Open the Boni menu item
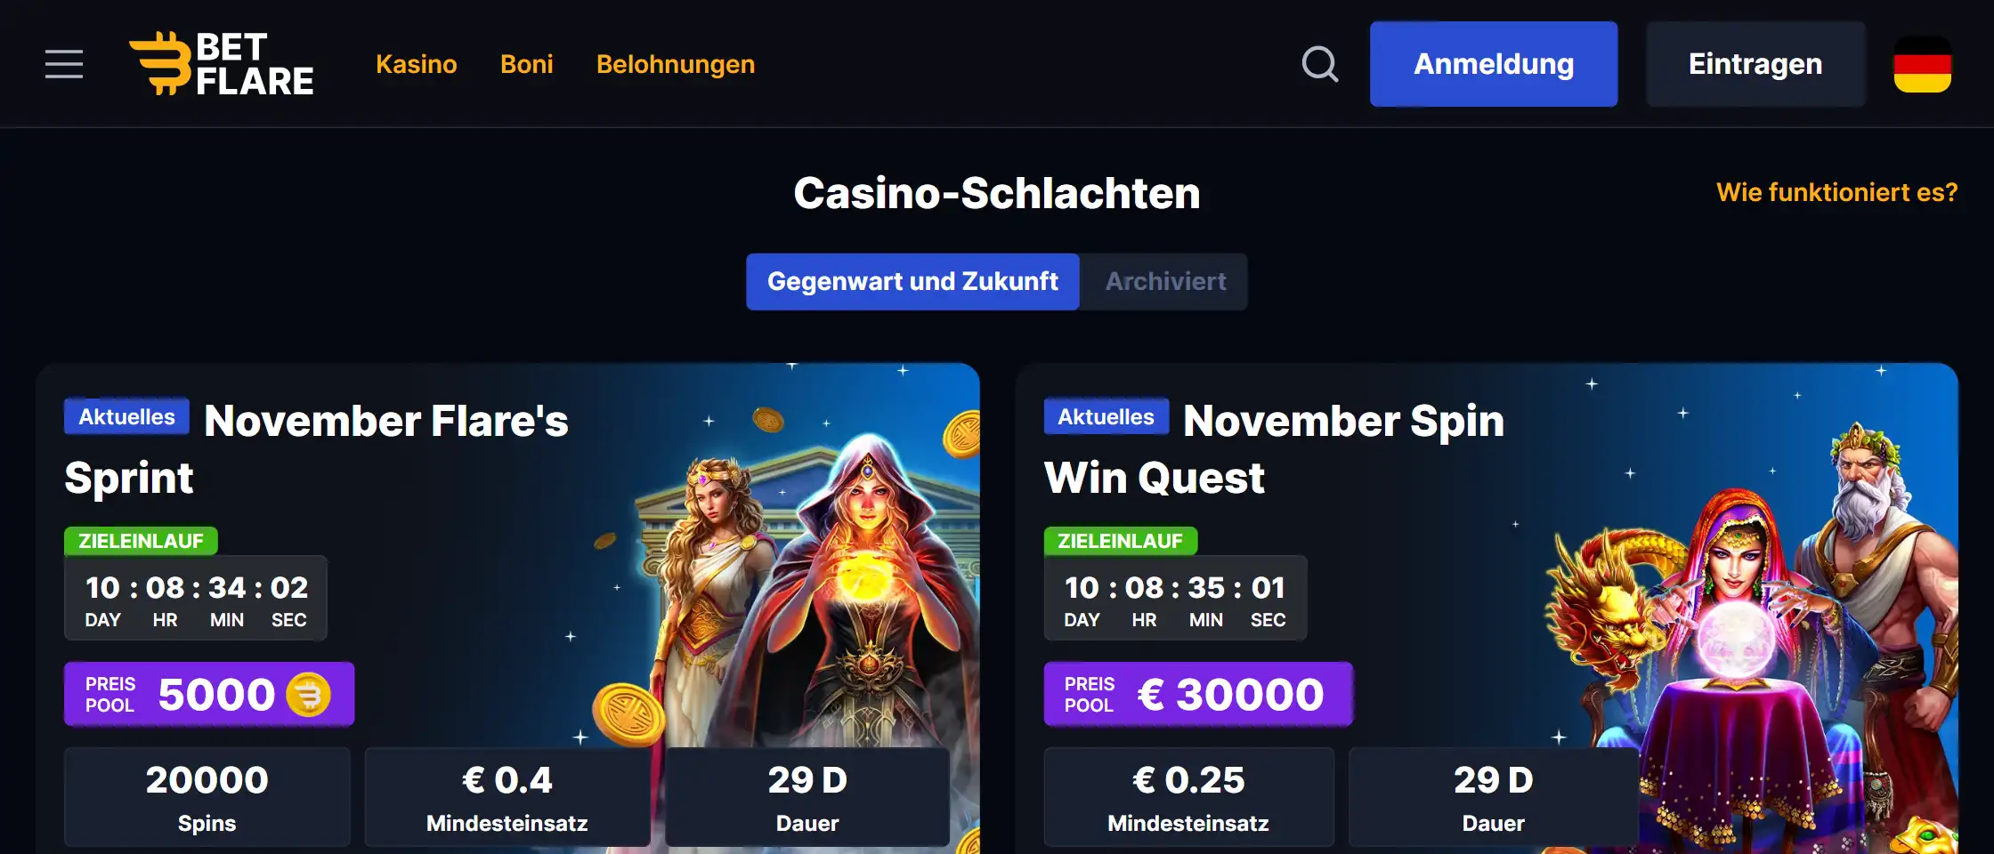Image resolution: width=1994 pixels, height=854 pixels. (526, 64)
